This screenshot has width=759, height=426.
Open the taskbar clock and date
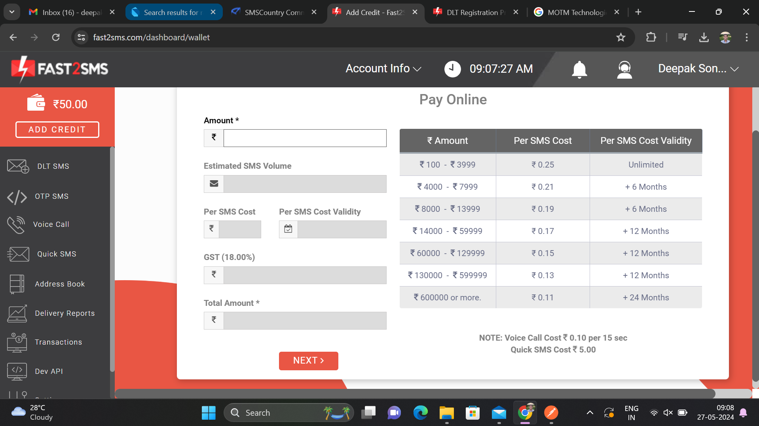715,413
